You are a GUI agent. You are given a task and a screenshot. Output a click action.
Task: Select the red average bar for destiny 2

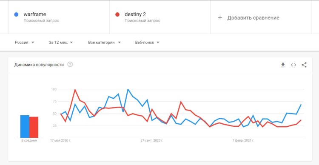click(x=34, y=127)
